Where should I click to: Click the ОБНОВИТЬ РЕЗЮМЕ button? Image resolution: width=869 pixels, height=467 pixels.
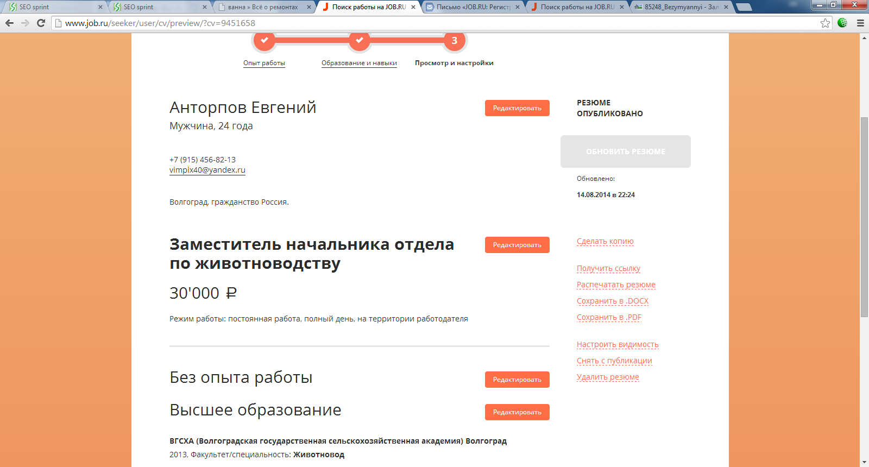point(626,152)
